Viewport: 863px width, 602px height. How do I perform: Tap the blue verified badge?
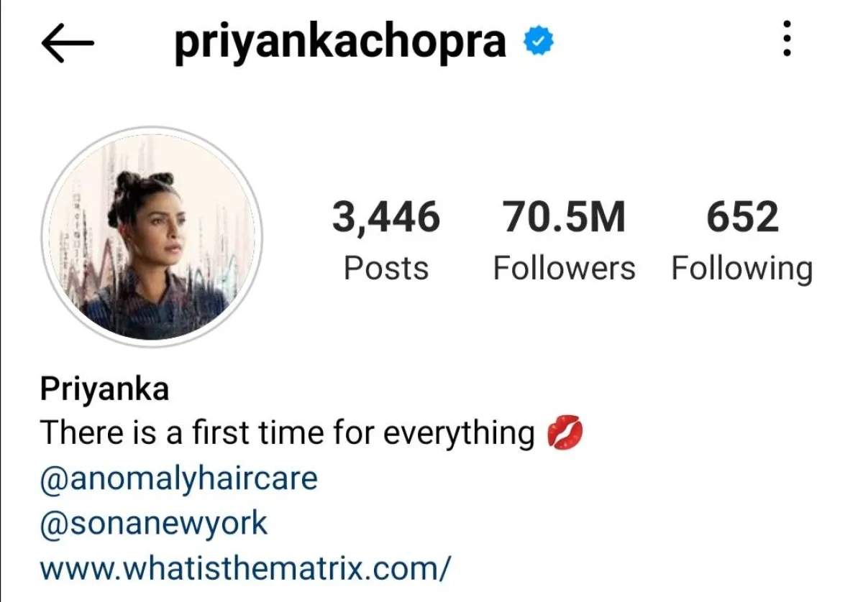point(537,42)
